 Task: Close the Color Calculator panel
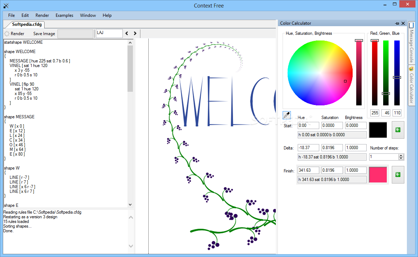(x=403, y=23)
